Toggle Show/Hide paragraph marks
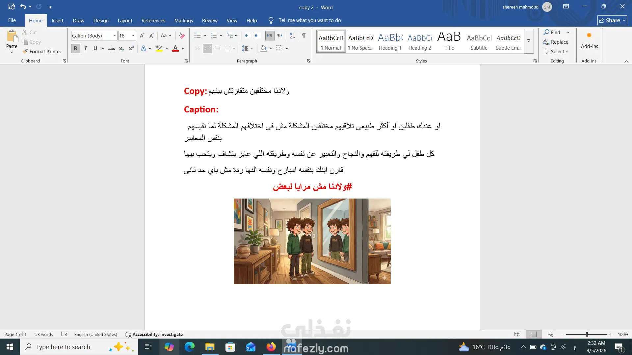 (304, 35)
